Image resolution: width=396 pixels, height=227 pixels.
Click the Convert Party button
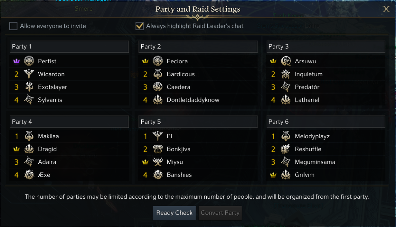point(220,213)
